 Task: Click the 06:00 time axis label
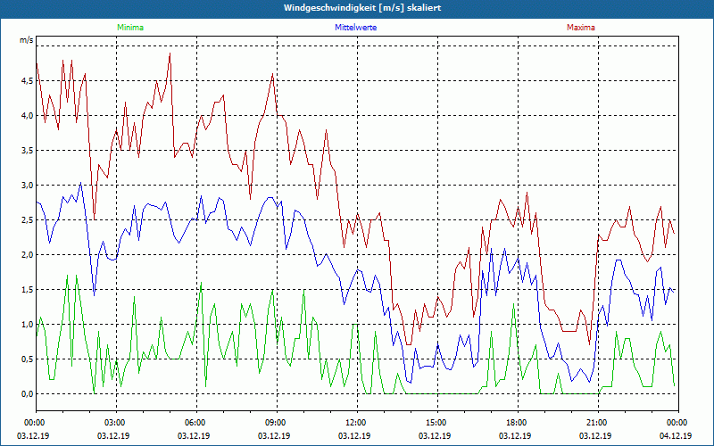tap(194, 423)
